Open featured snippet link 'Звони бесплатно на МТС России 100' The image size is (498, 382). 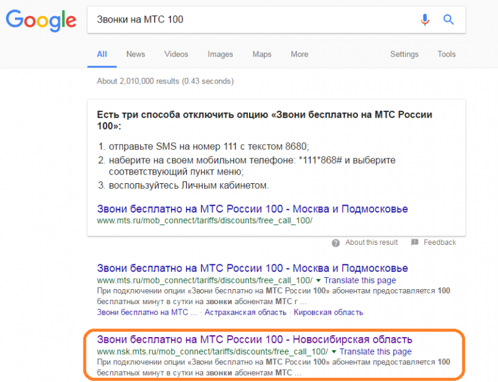click(x=253, y=209)
